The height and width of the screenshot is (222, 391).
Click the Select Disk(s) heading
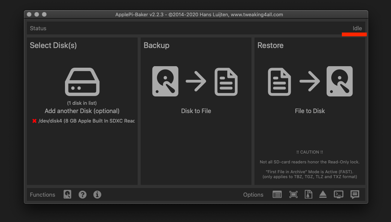coord(53,45)
